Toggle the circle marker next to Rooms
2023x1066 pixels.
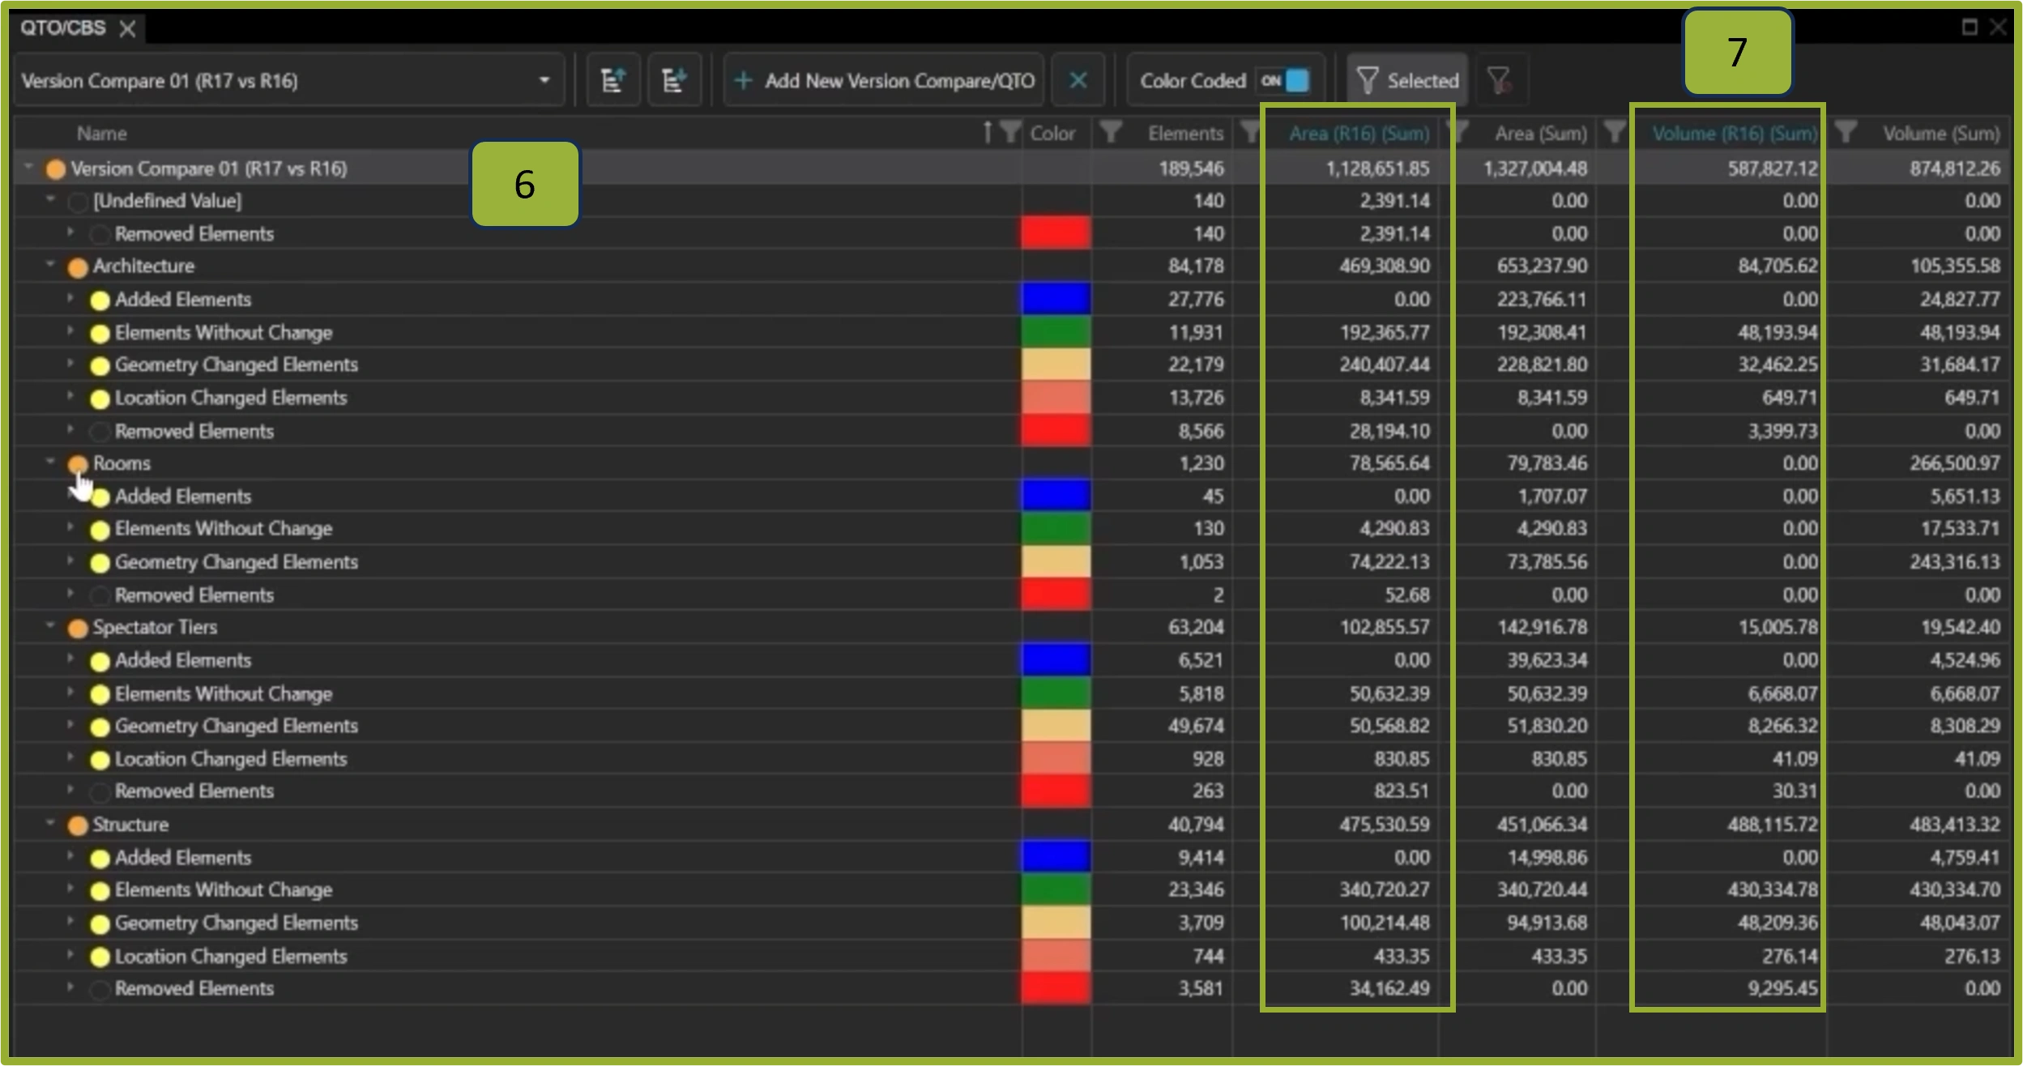click(x=78, y=464)
